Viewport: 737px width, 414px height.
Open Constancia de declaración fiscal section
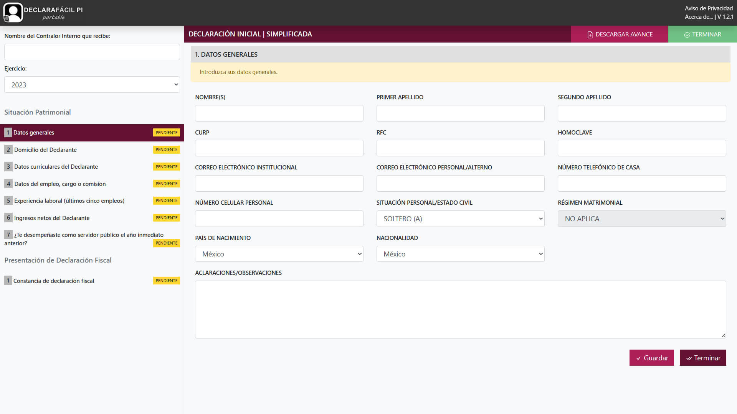click(92, 281)
